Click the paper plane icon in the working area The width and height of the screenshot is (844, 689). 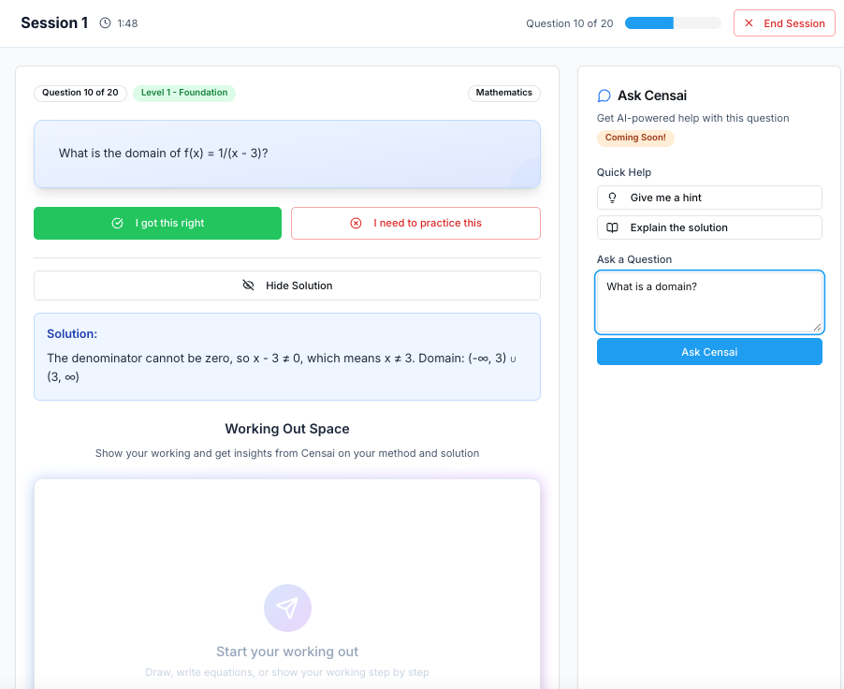[x=287, y=608]
